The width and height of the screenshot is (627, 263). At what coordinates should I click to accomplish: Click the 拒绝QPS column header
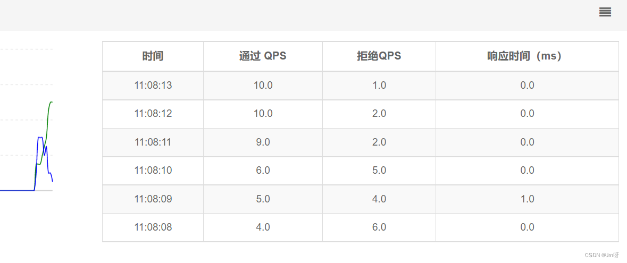(x=379, y=56)
